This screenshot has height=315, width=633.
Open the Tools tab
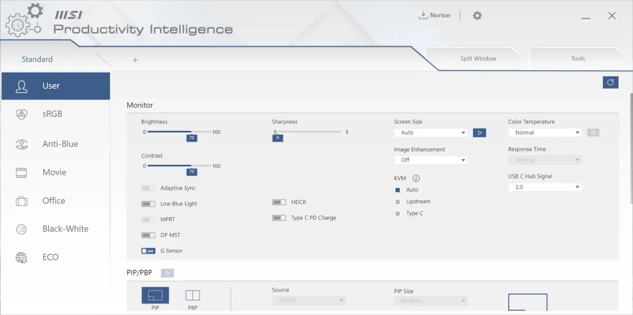[x=578, y=59]
